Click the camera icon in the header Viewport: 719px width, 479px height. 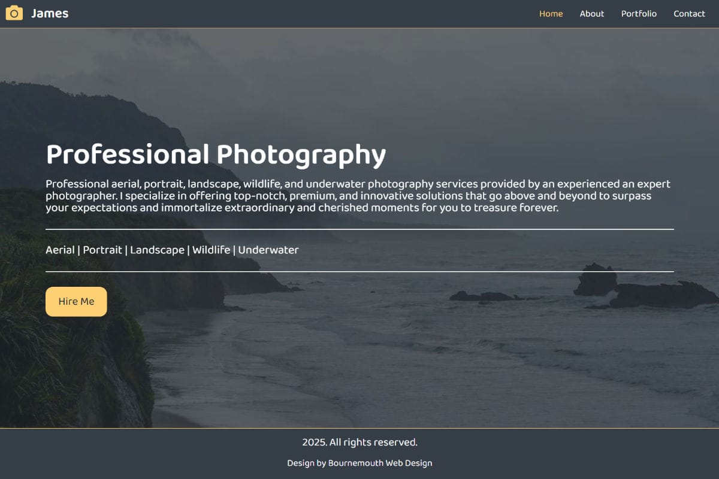click(14, 13)
